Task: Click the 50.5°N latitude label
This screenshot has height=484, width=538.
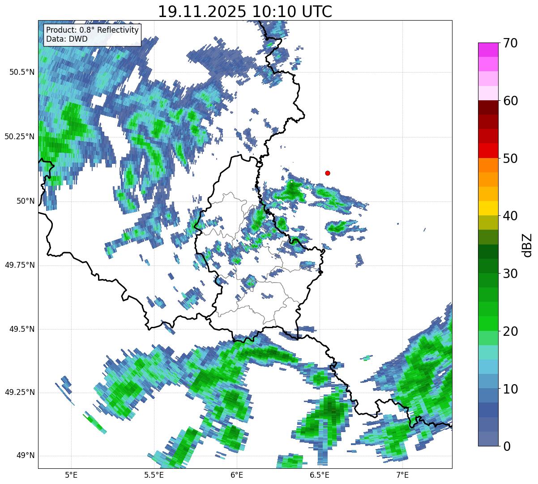Action: [x=22, y=72]
